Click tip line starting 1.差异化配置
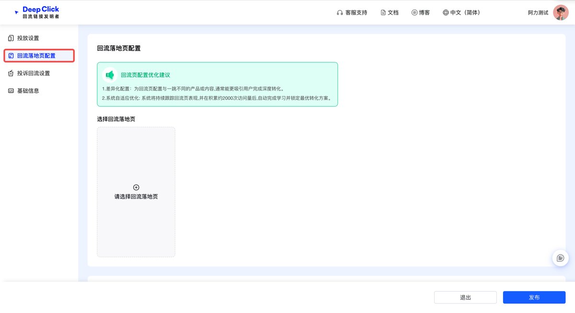 194,89
